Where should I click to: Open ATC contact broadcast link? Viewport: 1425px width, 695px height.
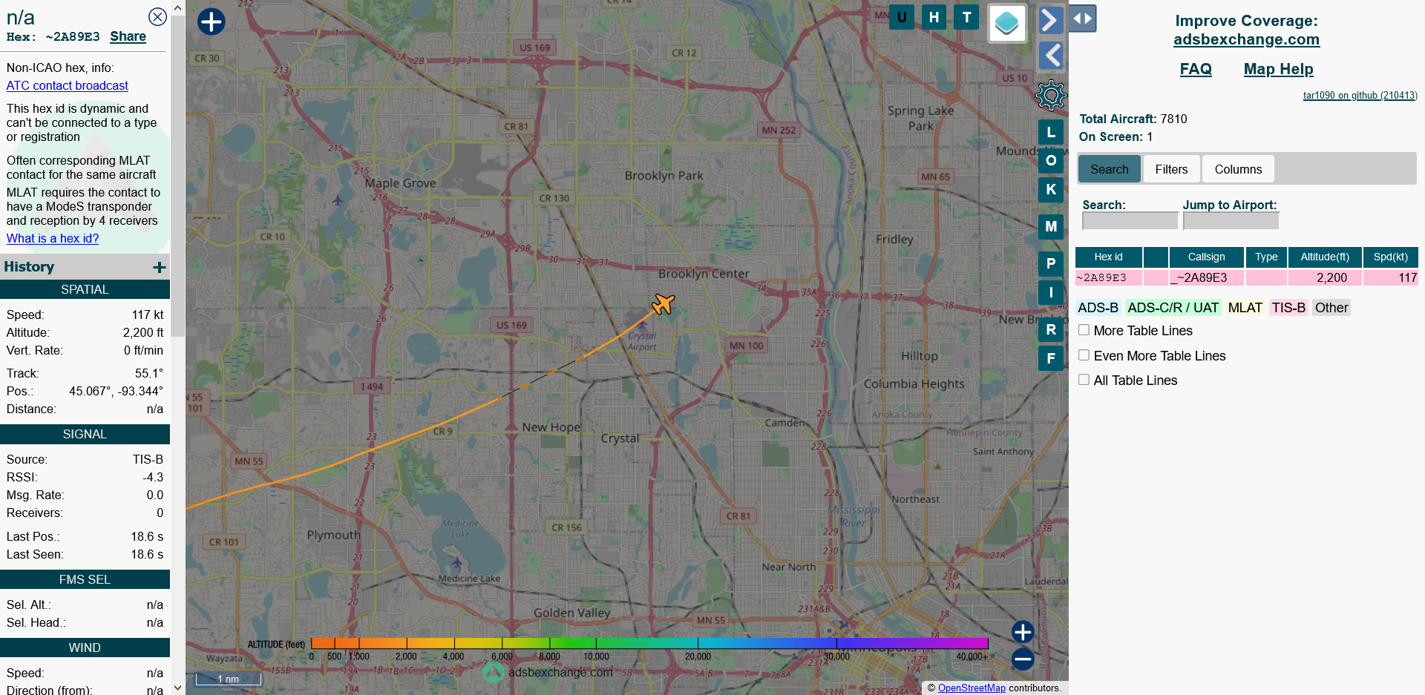pos(67,85)
